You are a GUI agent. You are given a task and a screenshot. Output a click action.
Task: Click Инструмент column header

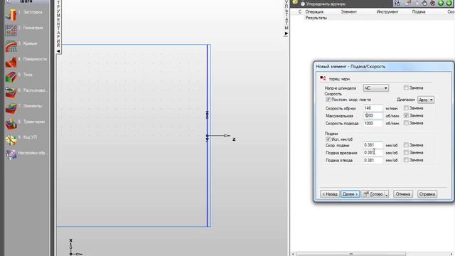(x=387, y=11)
